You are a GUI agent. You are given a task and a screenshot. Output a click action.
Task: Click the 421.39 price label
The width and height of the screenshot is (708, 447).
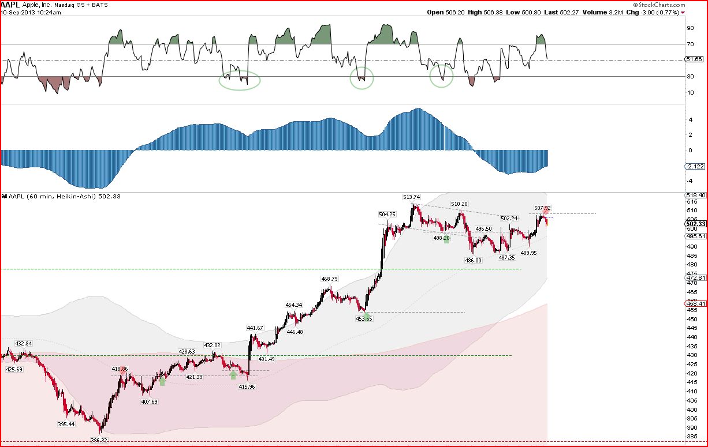(194, 377)
